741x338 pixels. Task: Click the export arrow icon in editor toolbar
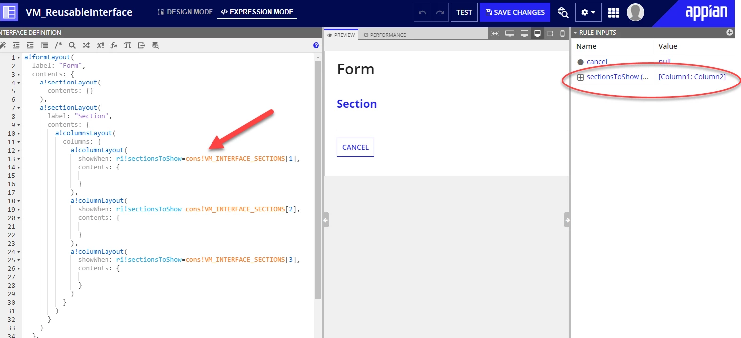coord(142,45)
